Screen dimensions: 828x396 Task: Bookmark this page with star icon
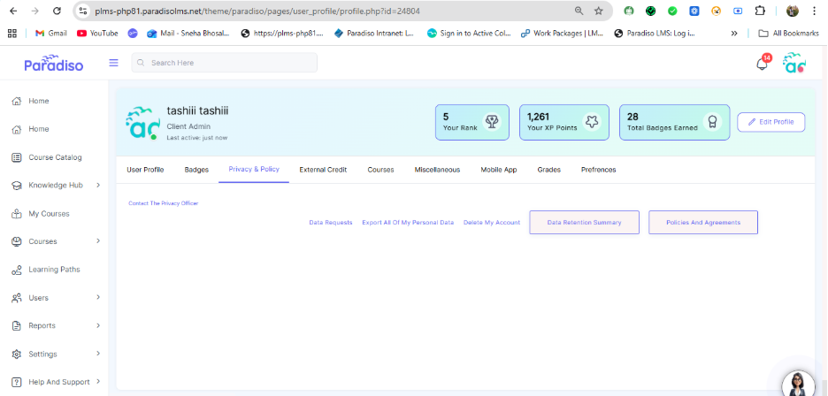(599, 11)
